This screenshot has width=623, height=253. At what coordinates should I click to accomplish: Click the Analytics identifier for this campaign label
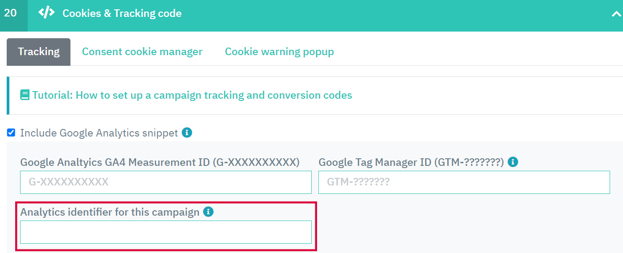click(x=110, y=212)
